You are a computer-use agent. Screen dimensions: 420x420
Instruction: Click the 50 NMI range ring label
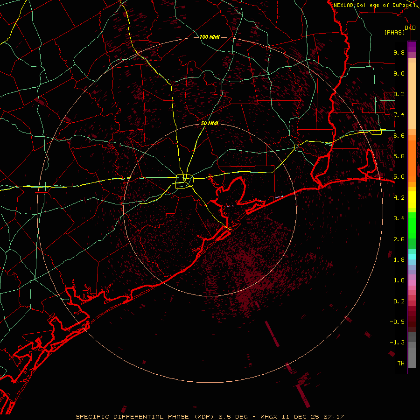pos(210,124)
